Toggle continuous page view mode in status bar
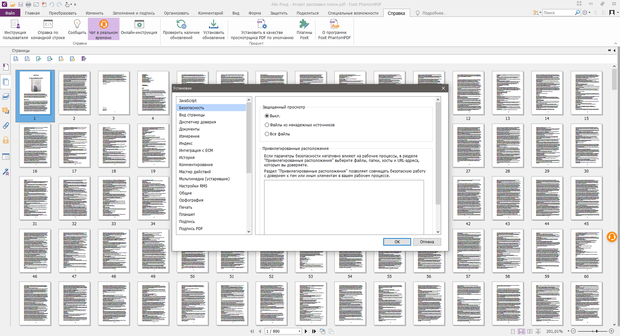This screenshot has width=620, height=336. (521, 331)
